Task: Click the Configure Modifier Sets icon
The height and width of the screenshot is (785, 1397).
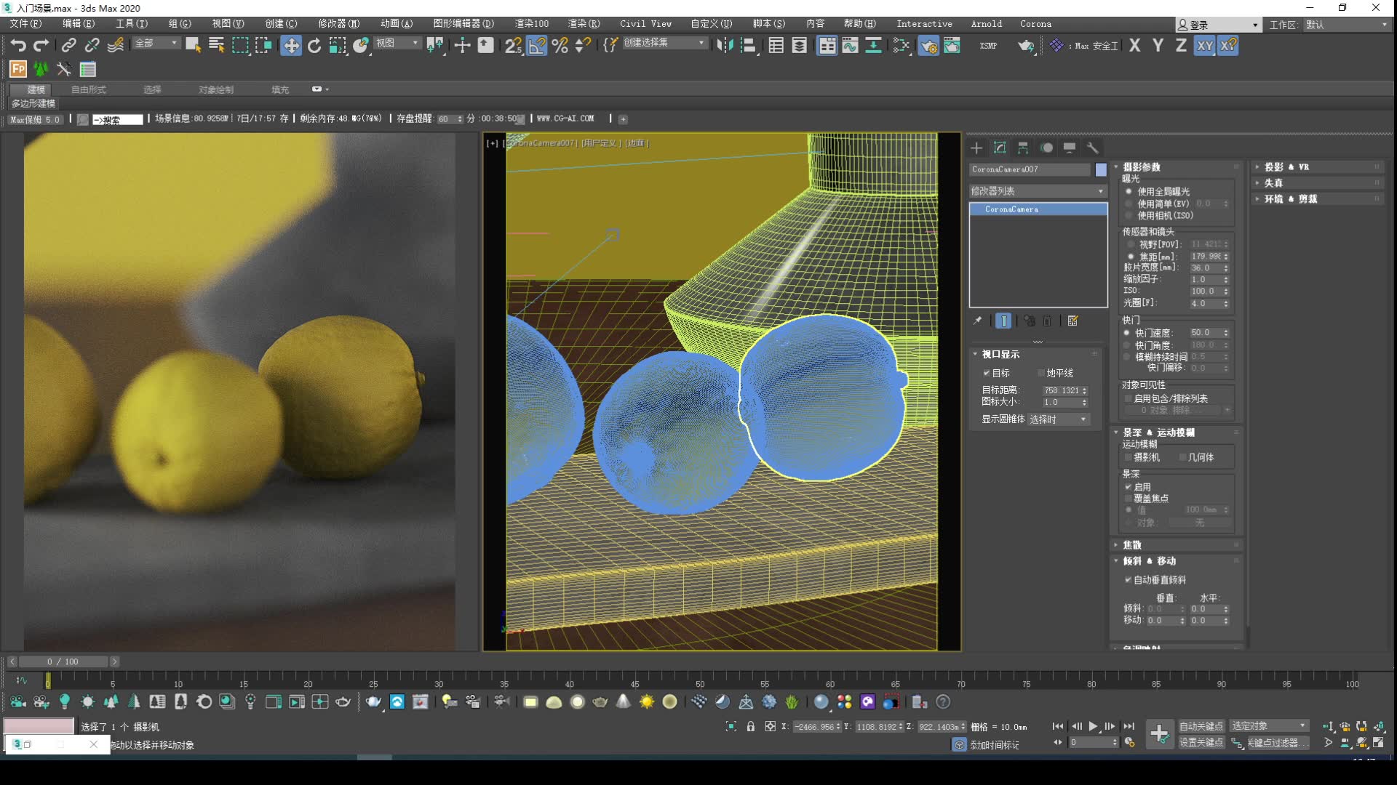Action: pos(1072,321)
